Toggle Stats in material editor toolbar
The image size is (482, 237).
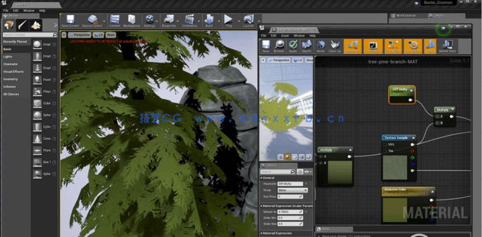pyautogui.click(x=430, y=46)
